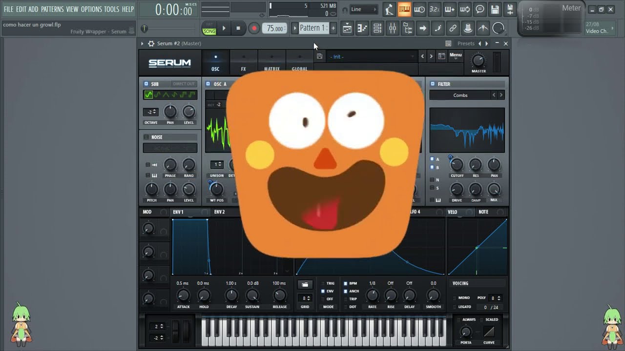The height and width of the screenshot is (351, 625).
Task: Open the Line snap dropdown
Action: pos(363,9)
